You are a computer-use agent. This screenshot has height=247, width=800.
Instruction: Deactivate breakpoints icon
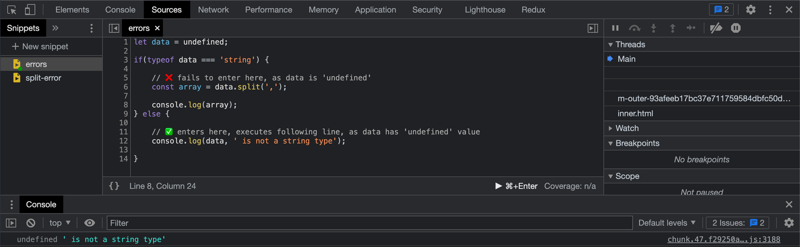click(x=716, y=28)
